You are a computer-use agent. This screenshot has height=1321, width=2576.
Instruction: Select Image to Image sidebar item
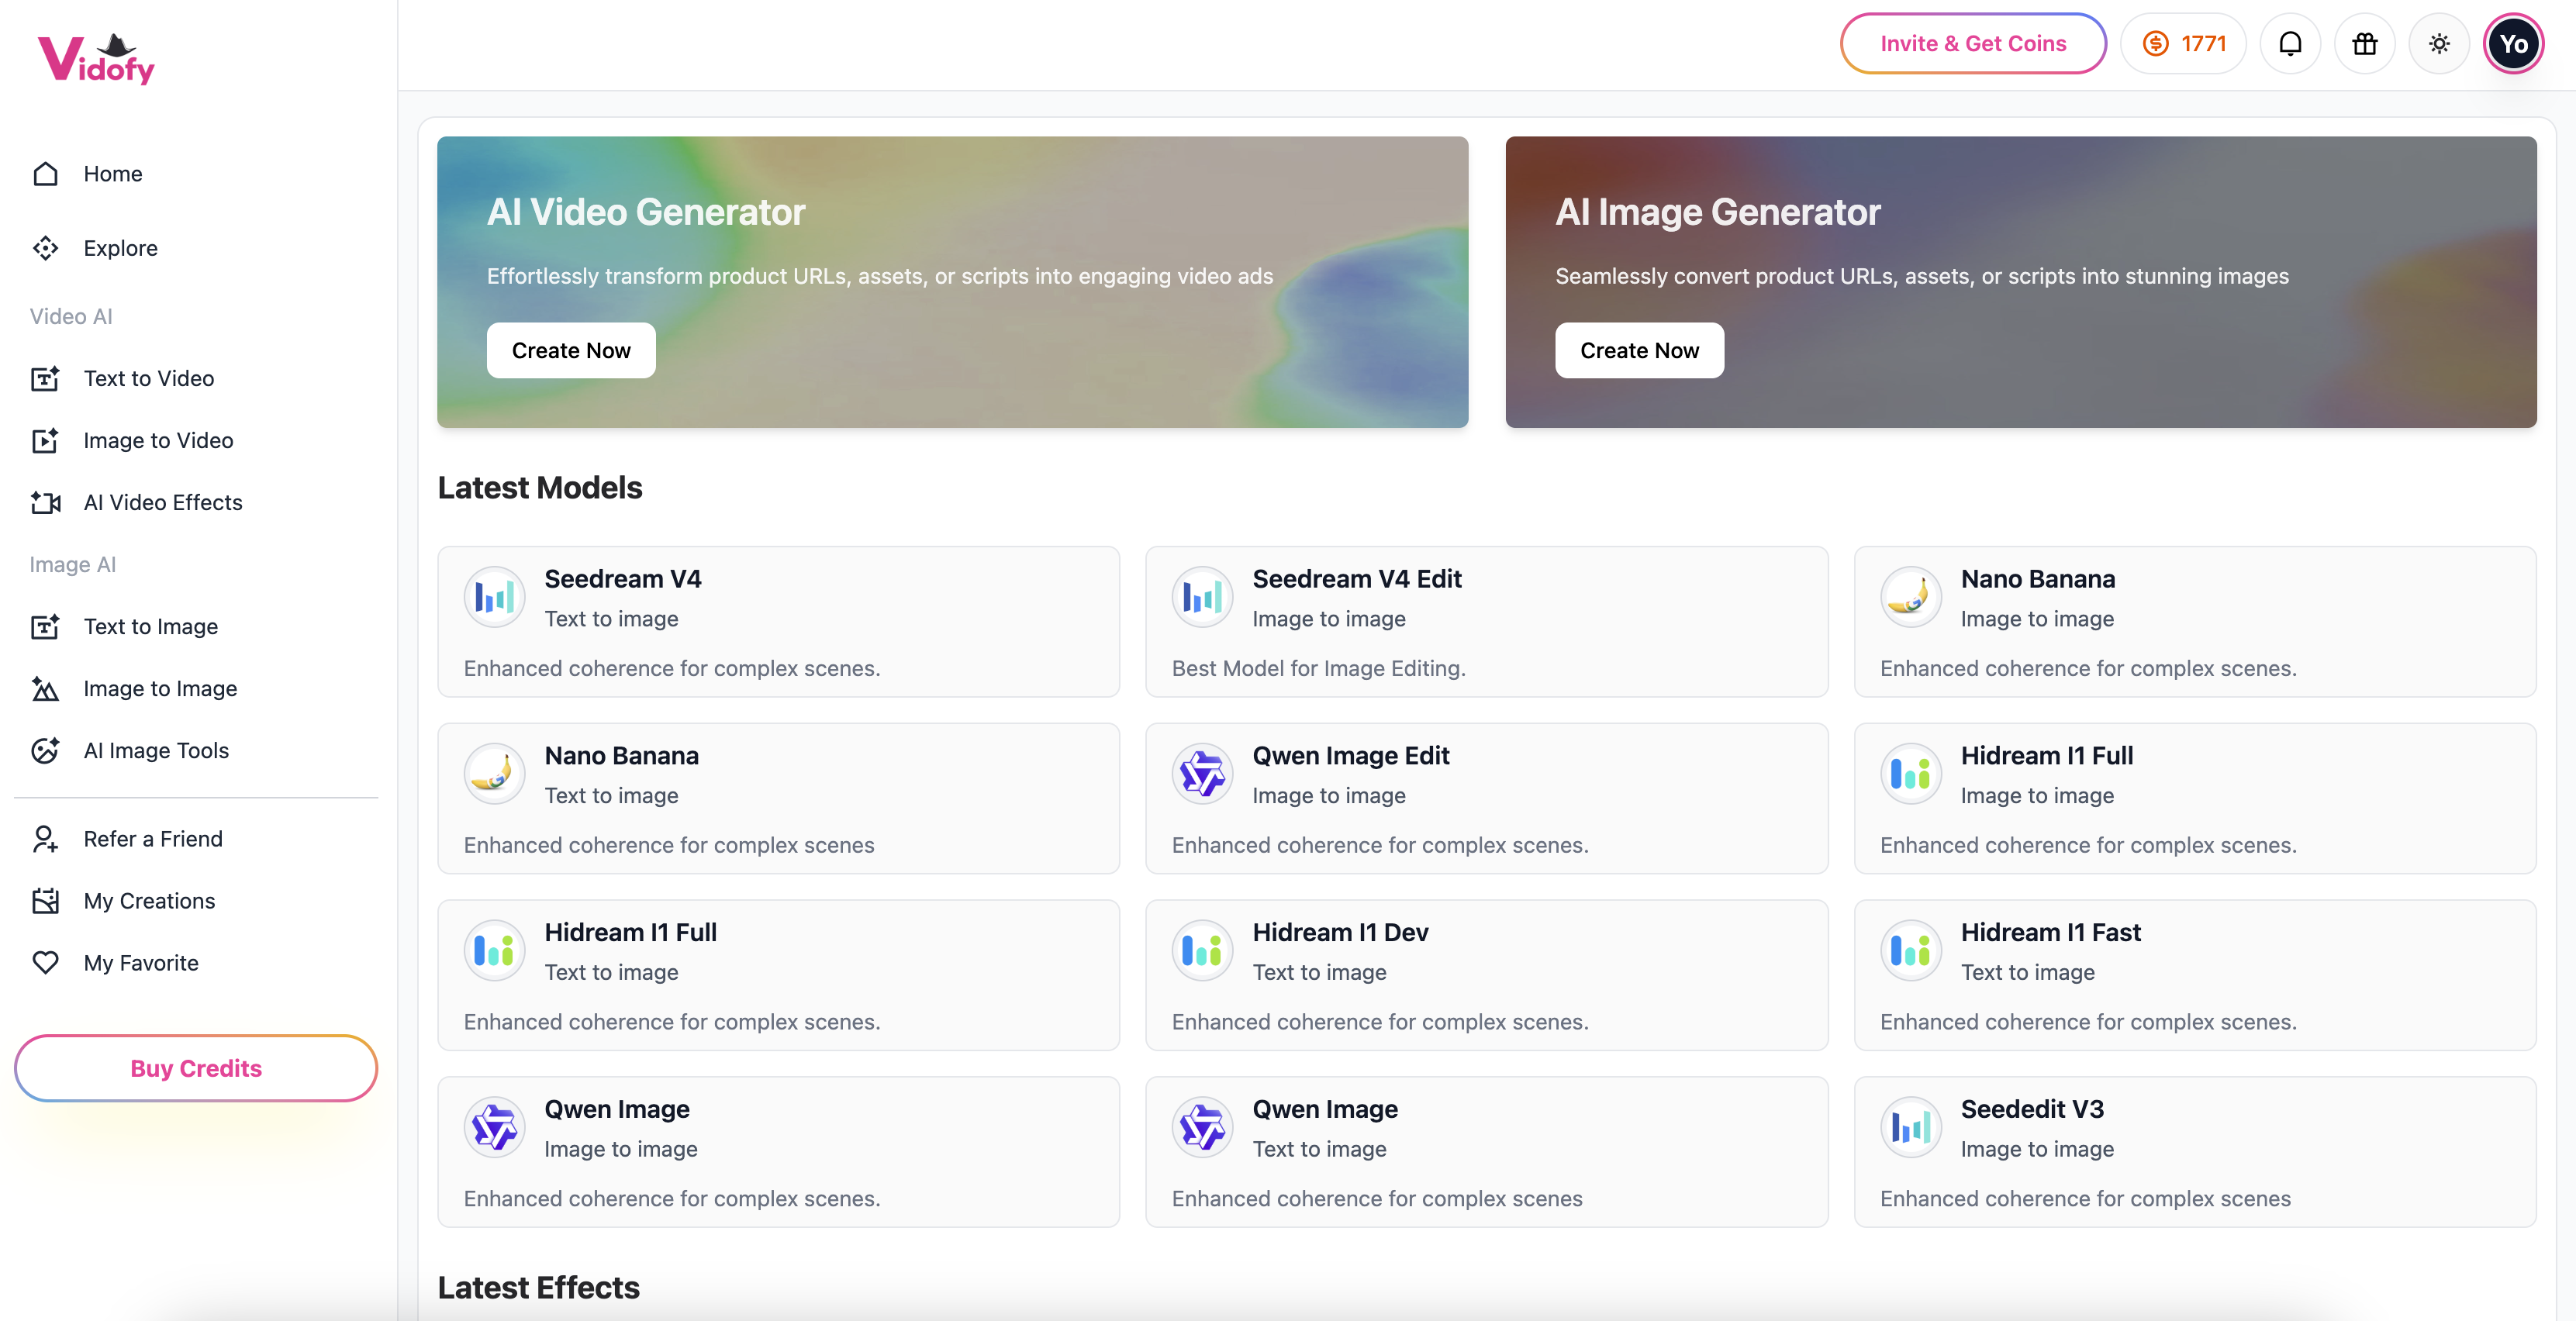click(160, 688)
